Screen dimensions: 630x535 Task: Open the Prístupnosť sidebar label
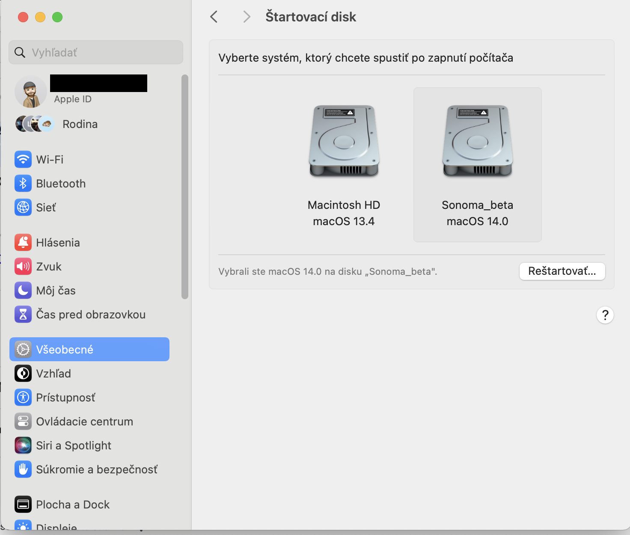65,398
